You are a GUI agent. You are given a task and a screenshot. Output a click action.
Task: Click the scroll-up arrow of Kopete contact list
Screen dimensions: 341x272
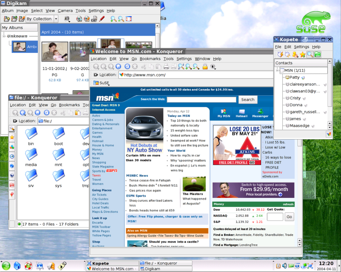tap(330, 61)
